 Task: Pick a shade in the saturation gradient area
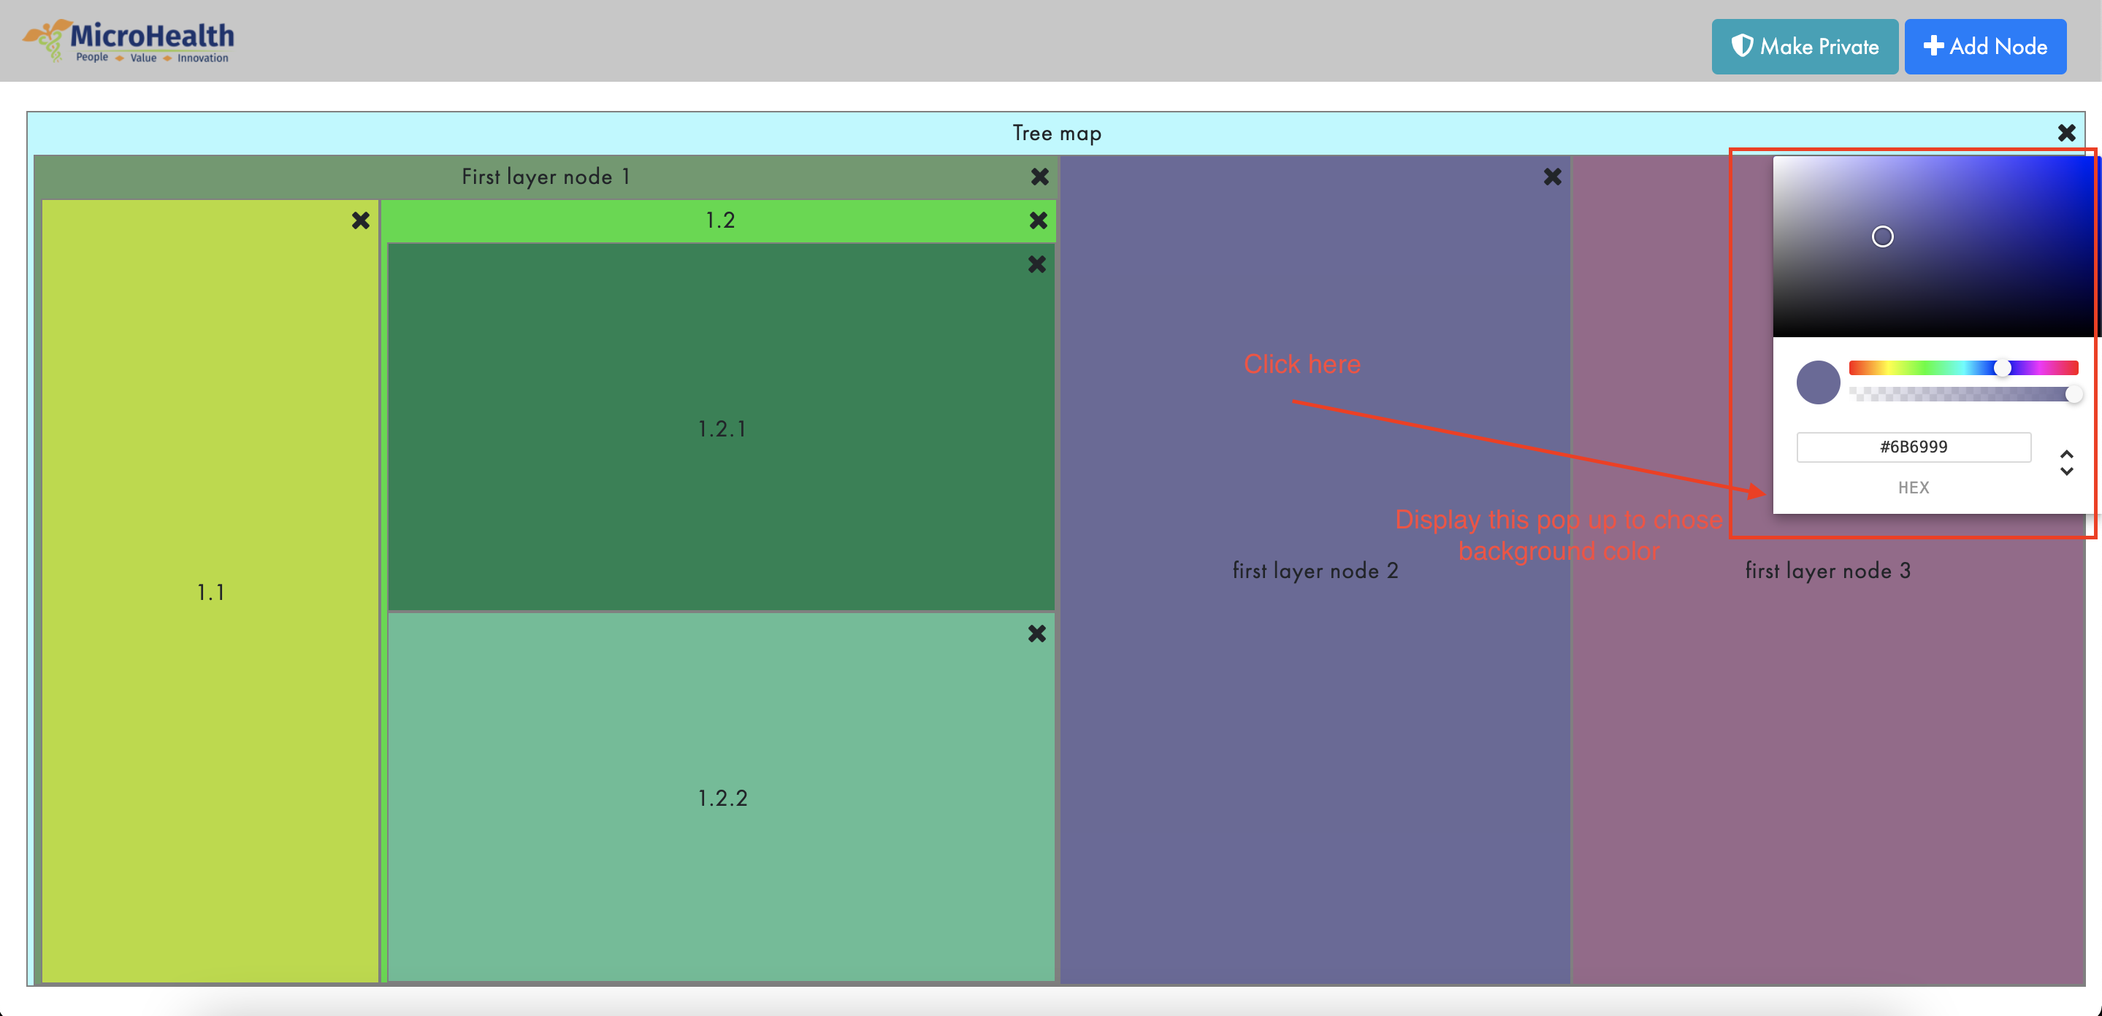coord(1882,236)
